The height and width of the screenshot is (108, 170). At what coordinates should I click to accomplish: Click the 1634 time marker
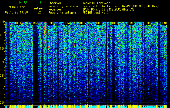click(x=66, y=23)
